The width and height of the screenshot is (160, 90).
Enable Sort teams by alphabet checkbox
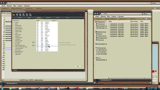59,43
